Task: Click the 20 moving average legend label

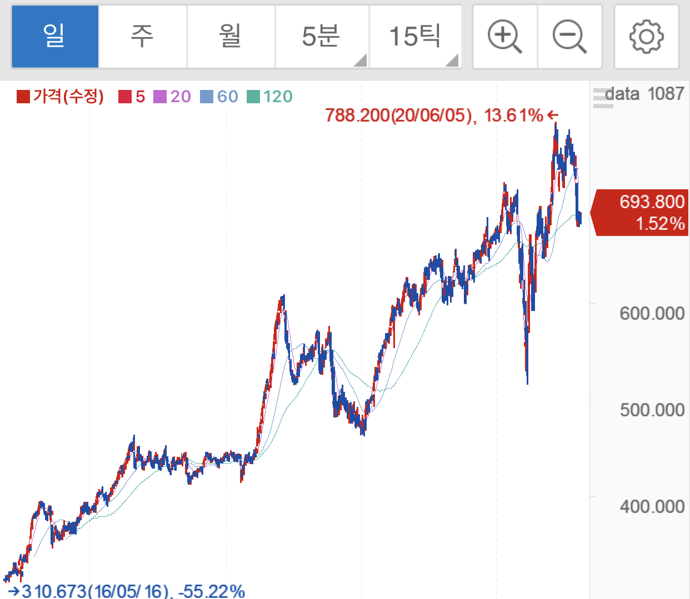Action: pos(181,97)
